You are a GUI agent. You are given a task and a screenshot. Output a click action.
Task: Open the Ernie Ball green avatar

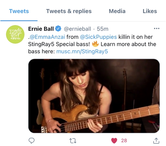(15, 34)
